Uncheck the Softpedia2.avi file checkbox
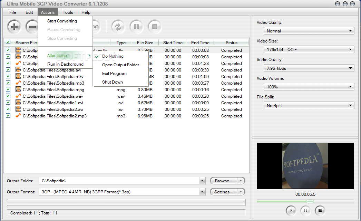361x221 pixels. [8, 109]
